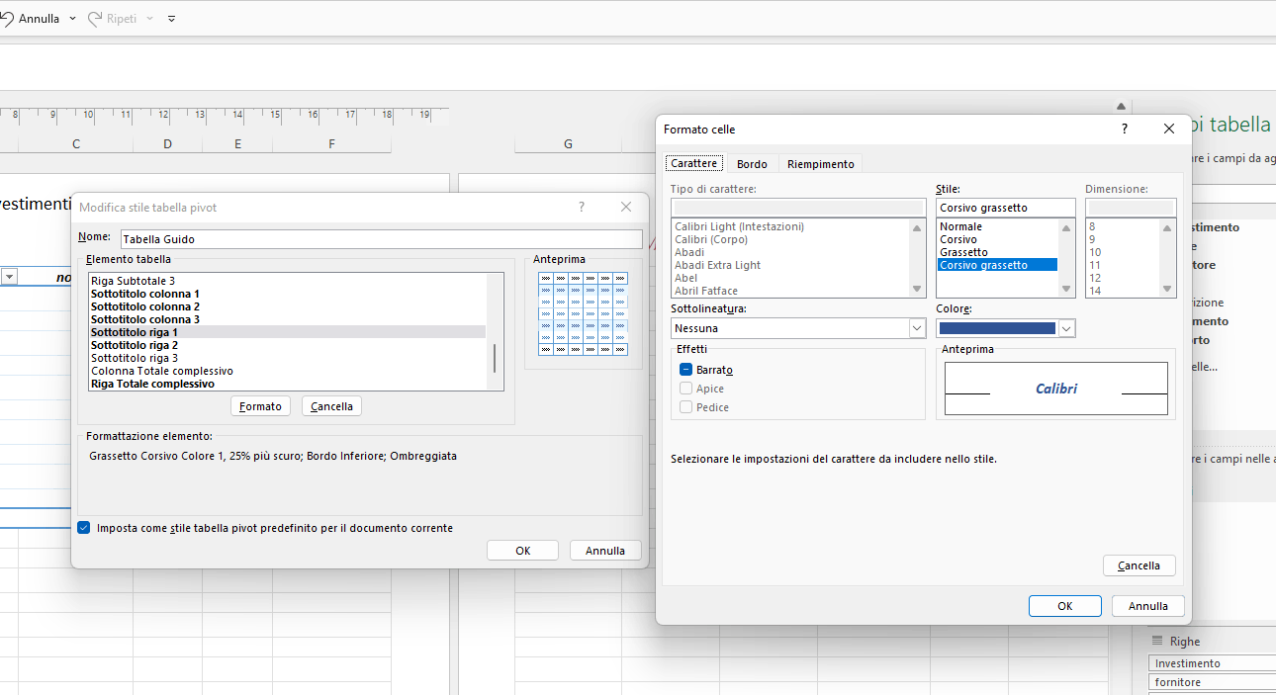Click the Annulla undo arrow icon
Screen dimensions: 1276x695
click(5, 19)
